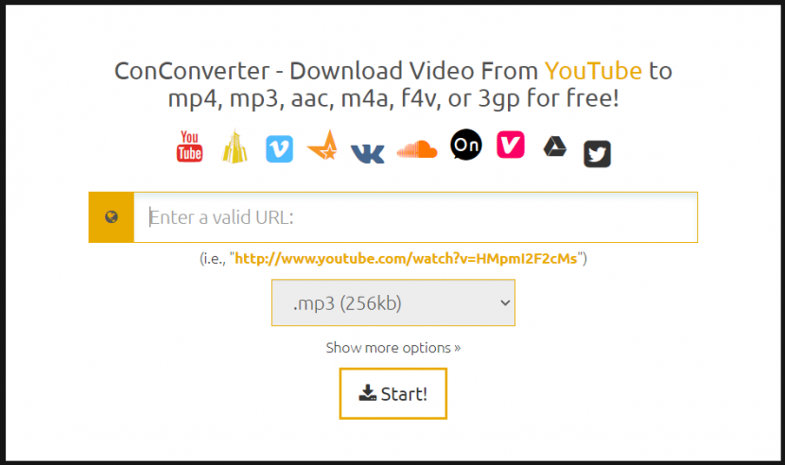Click the pink V logo icon

pos(511,145)
